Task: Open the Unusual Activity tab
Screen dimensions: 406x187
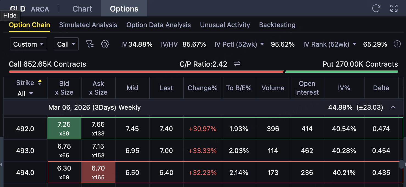Action: pyautogui.click(x=225, y=25)
